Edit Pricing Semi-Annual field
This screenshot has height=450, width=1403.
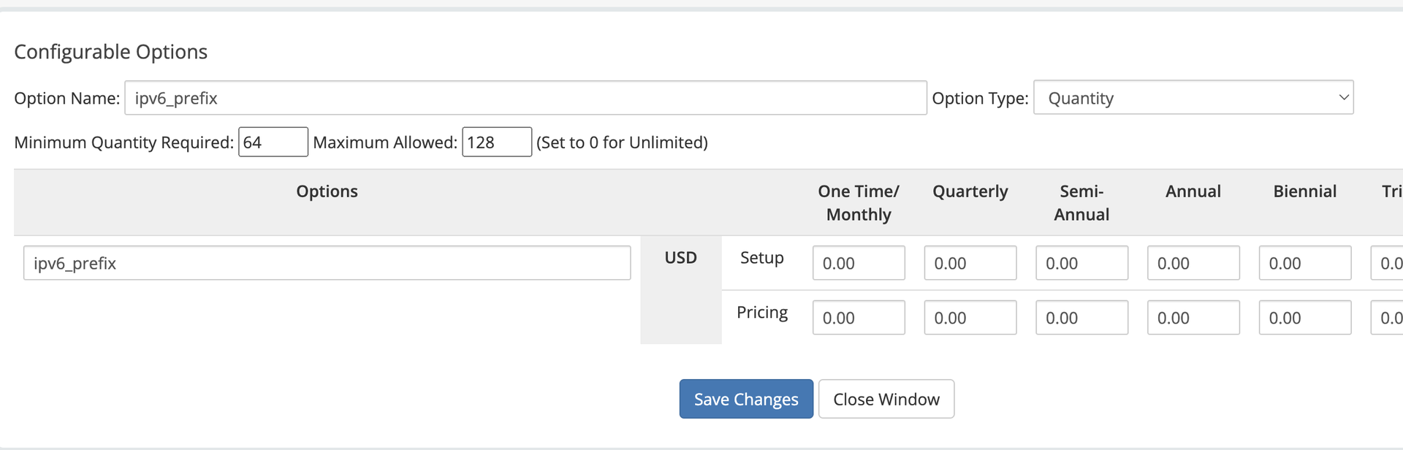point(1081,318)
